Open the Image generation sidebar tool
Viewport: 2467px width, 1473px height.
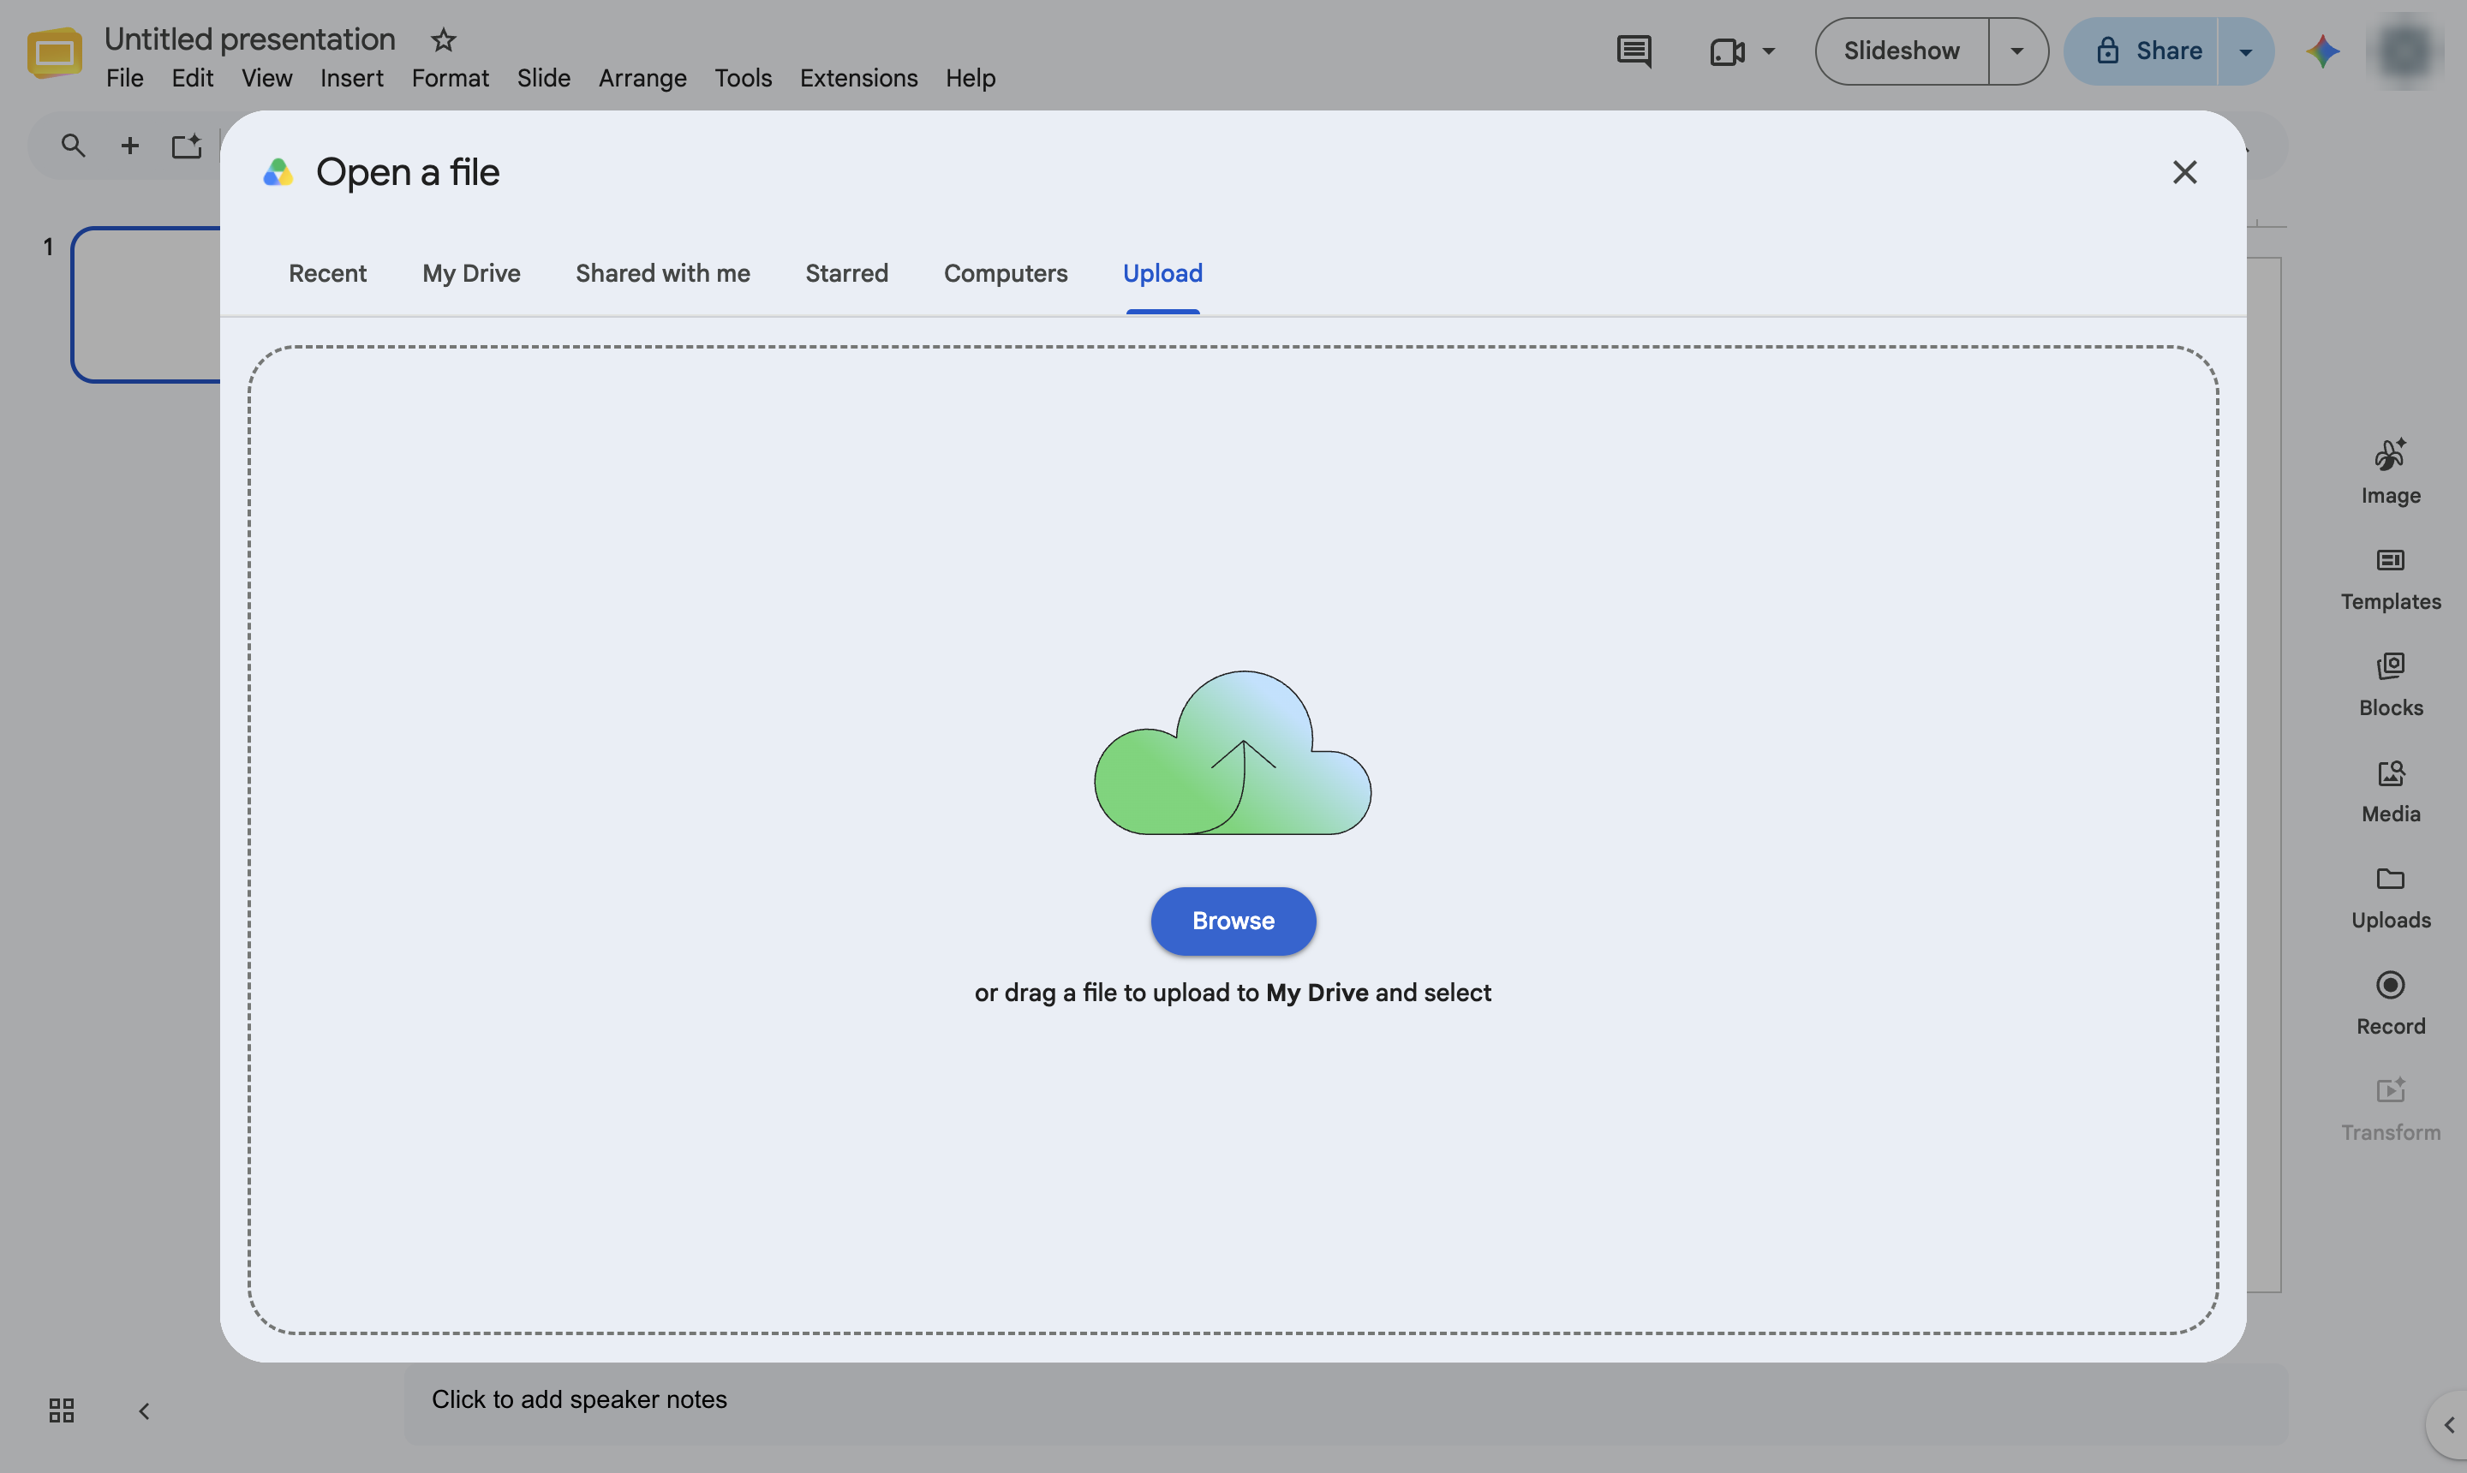[2391, 473]
